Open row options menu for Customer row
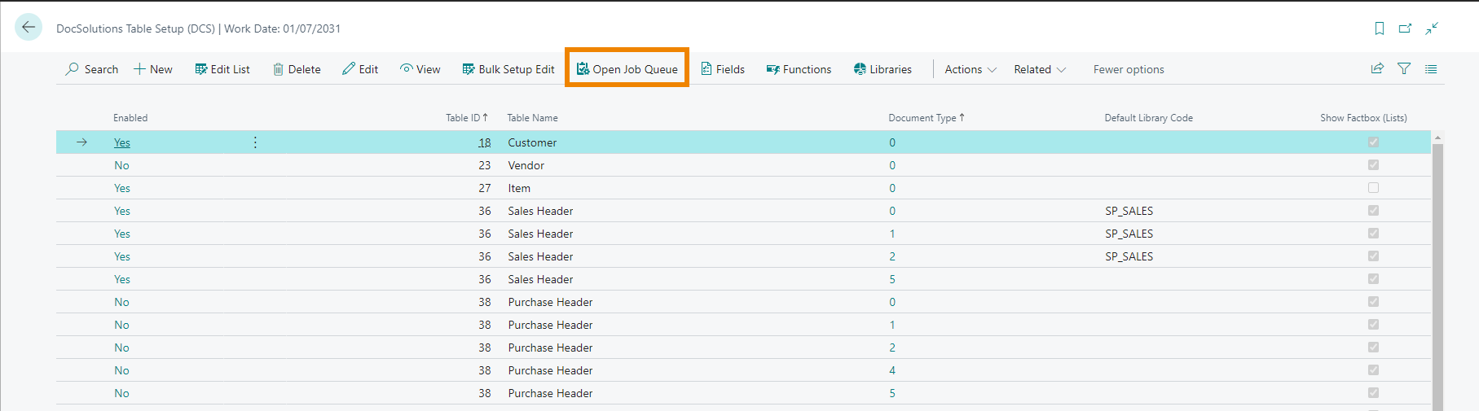This screenshot has width=1479, height=411. coord(255,142)
